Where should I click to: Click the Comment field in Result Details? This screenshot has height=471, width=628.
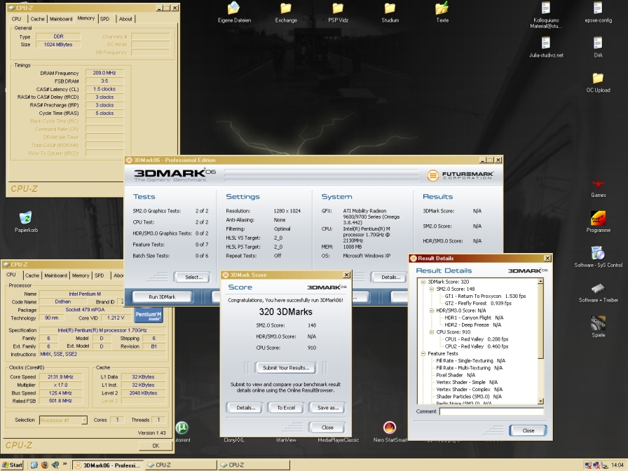coord(491,411)
